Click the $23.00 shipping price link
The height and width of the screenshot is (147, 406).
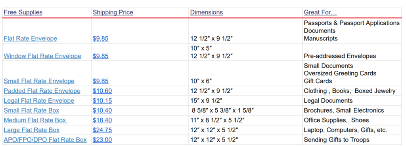102,140
